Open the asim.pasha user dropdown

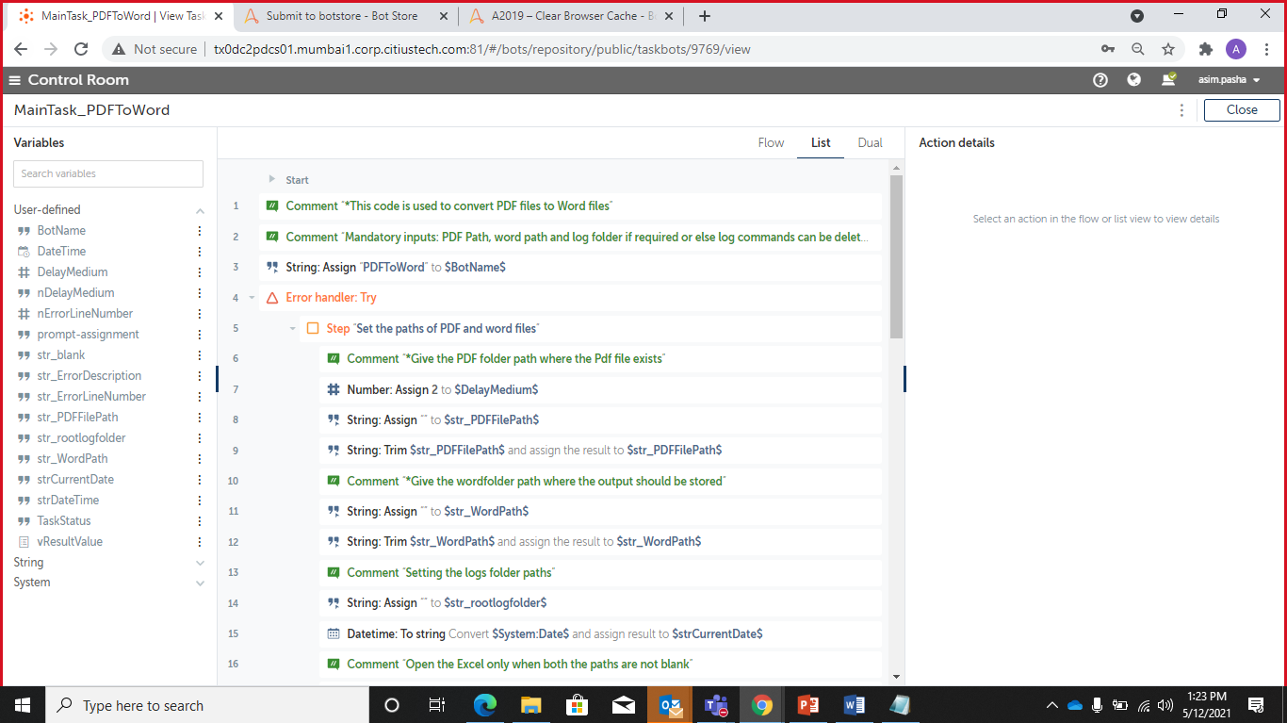pos(1230,80)
